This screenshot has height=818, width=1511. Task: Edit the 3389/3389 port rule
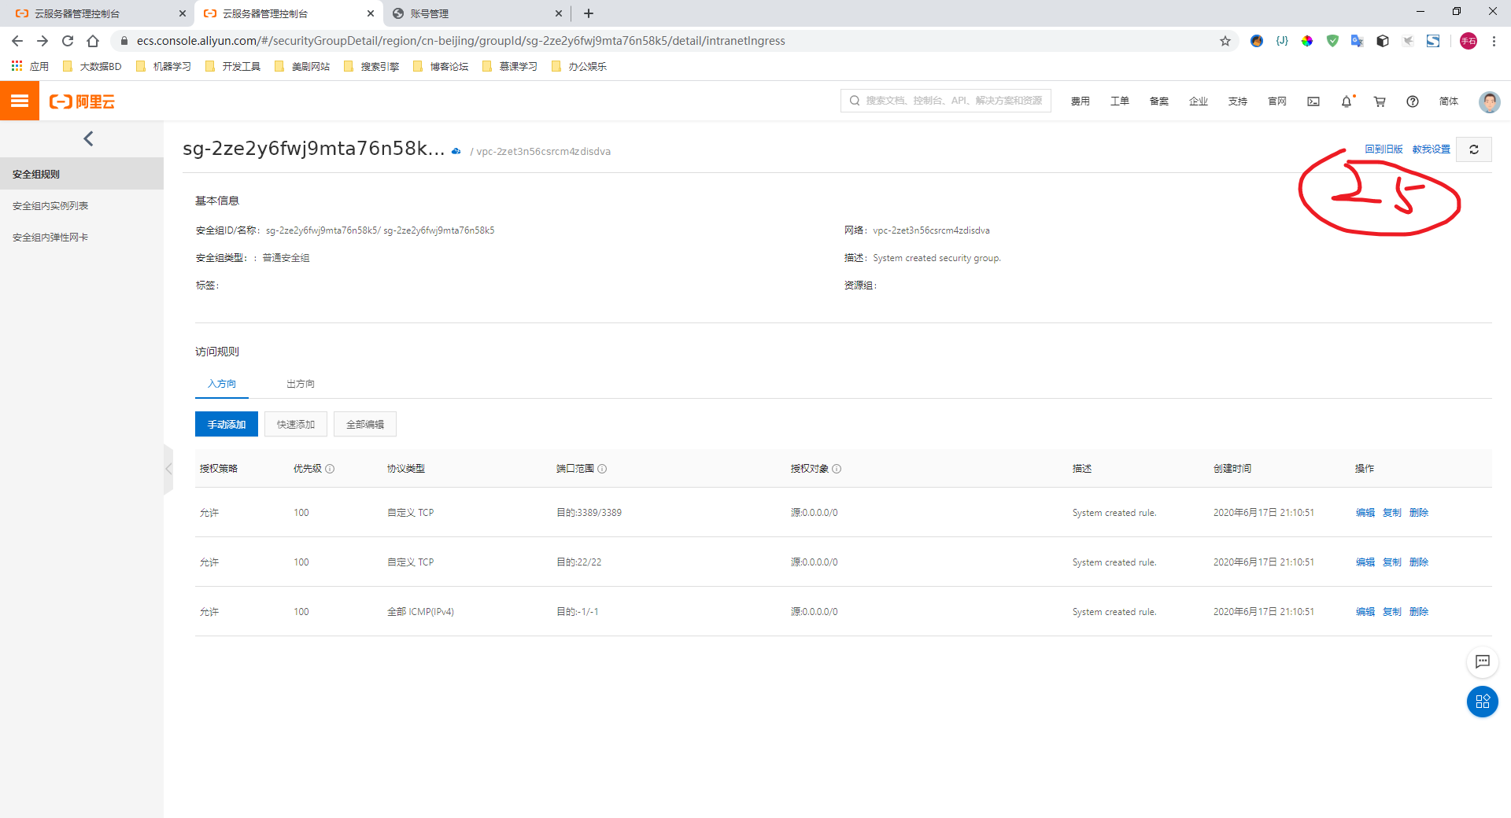click(x=1365, y=513)
